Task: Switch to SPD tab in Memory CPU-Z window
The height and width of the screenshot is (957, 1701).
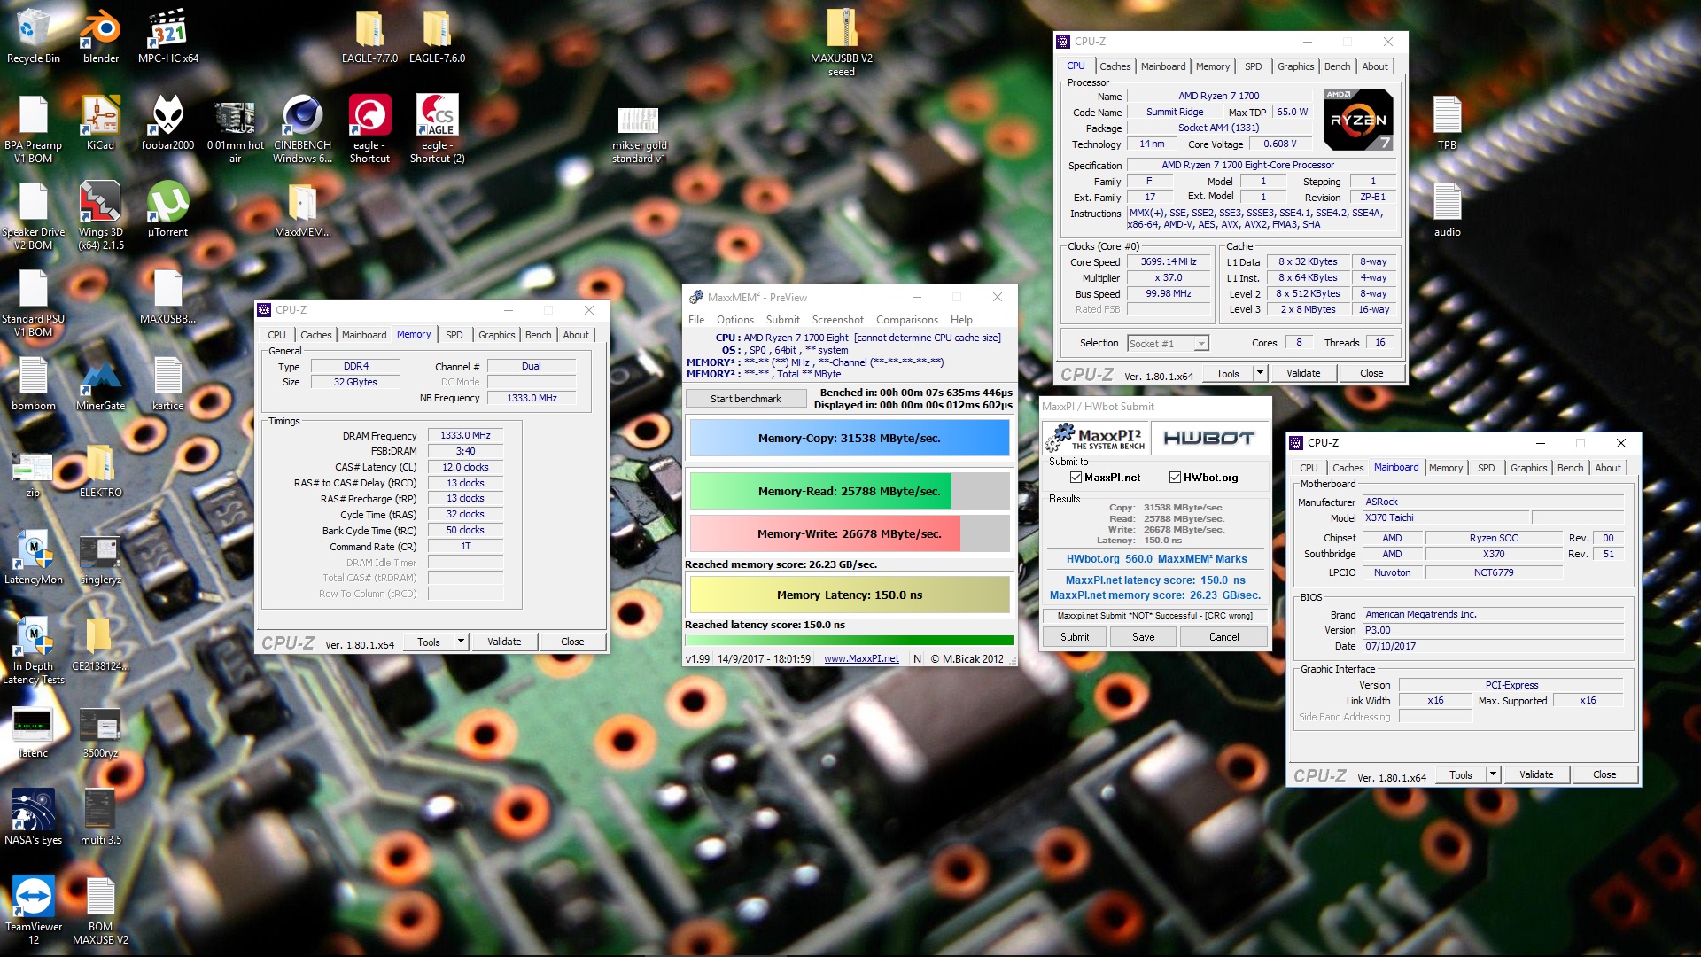Action: point(454,335)
